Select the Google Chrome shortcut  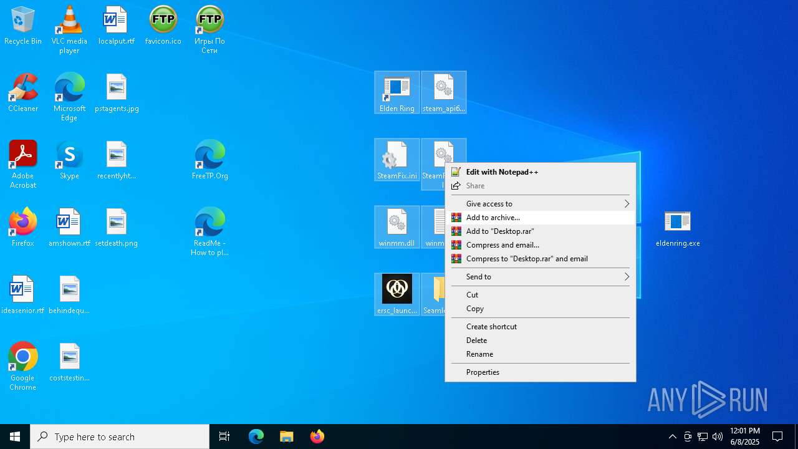click(x=23, y=367)
